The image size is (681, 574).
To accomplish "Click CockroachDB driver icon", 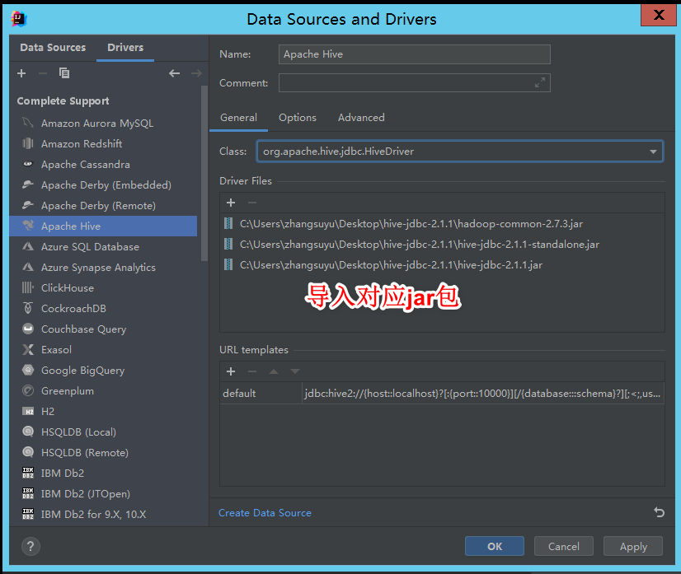I will pos(28,308).
